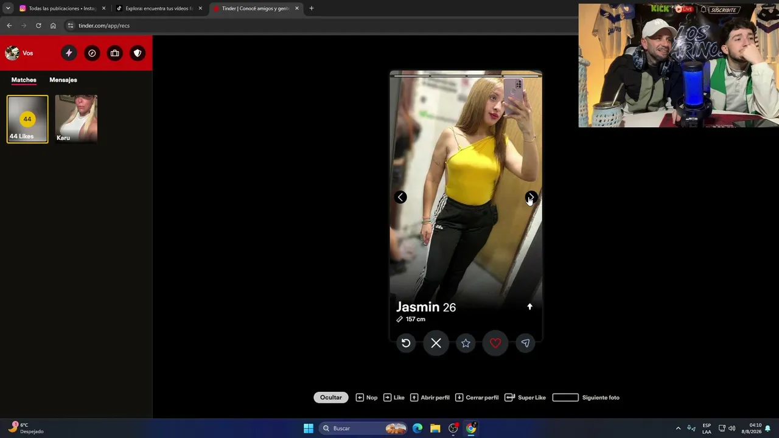Open Google Chrome from taskbar
The image size is (779, 438).
[x=471, y=428]
